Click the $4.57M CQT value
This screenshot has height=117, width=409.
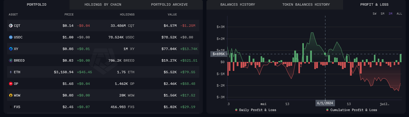[170, 26]
